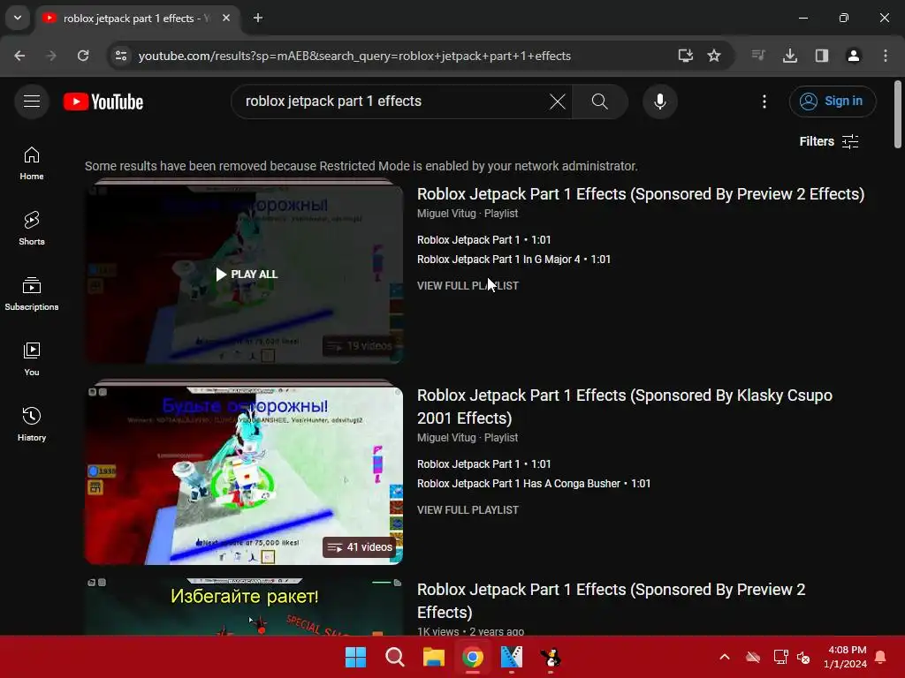This screenshot has width=905, height=678.
Task: Close the roblox jetpack tab
Action: click(226, 18)
